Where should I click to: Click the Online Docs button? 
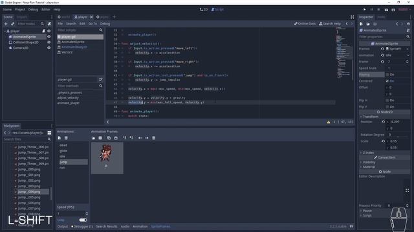[305, 24]
